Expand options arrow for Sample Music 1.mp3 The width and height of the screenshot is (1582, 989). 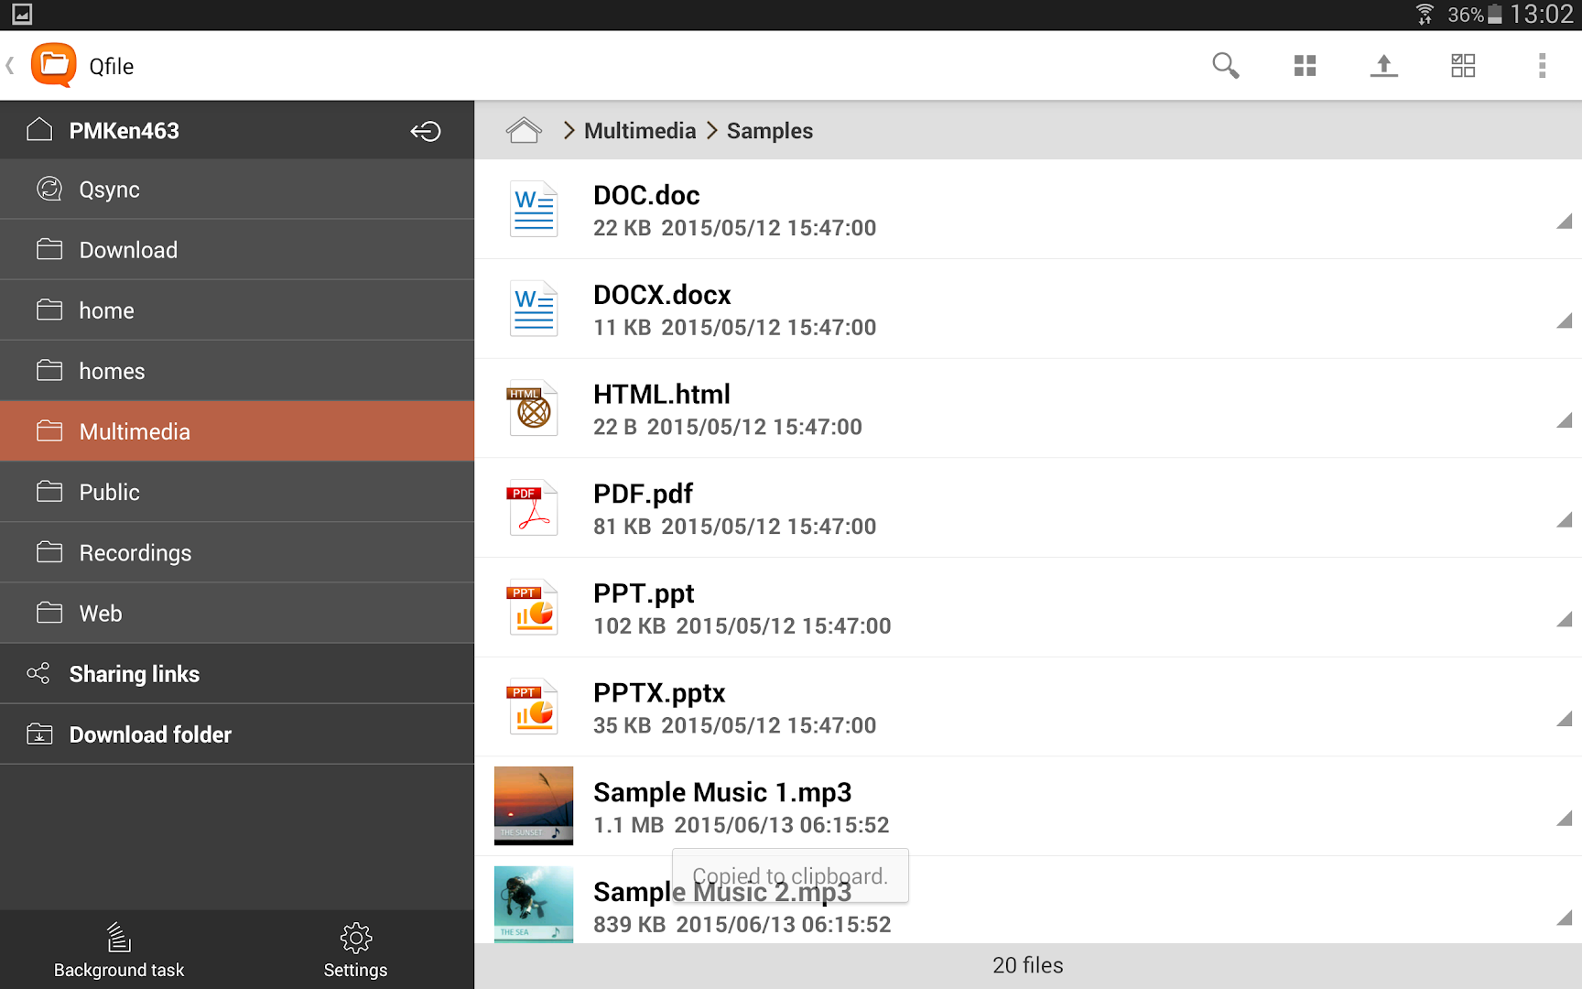[x=1564, y=819]
